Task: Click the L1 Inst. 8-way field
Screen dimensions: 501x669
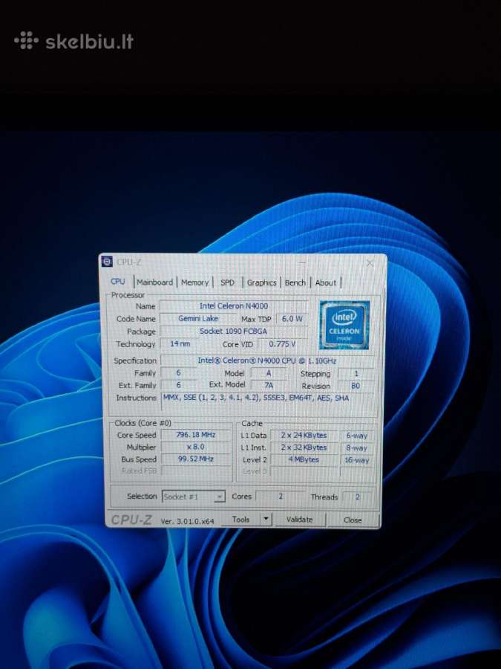Action: [x=356, y=448]
